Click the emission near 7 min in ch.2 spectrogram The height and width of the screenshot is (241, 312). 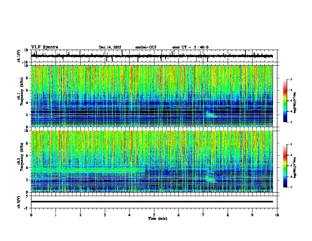click(x=210, y=179)
